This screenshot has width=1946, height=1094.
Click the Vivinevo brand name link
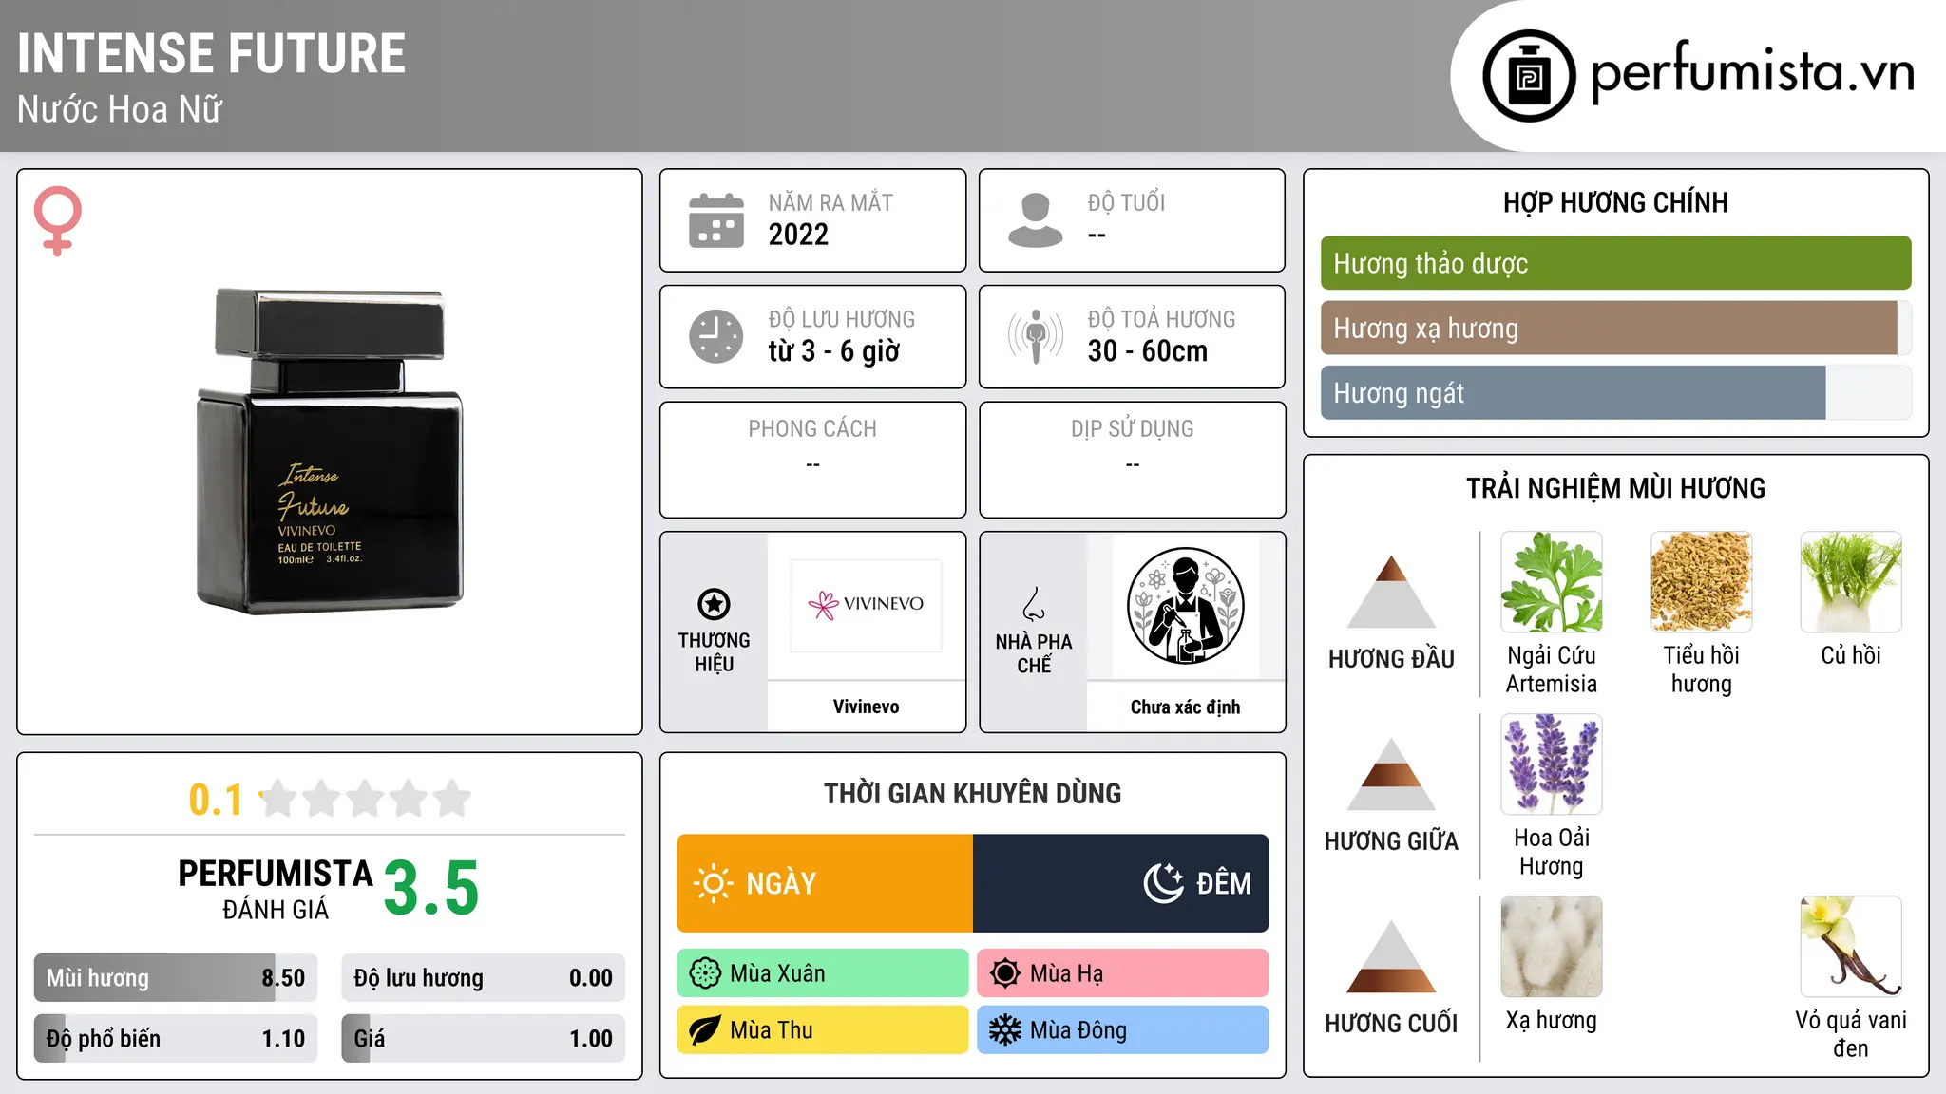click(x=866, y=707)
